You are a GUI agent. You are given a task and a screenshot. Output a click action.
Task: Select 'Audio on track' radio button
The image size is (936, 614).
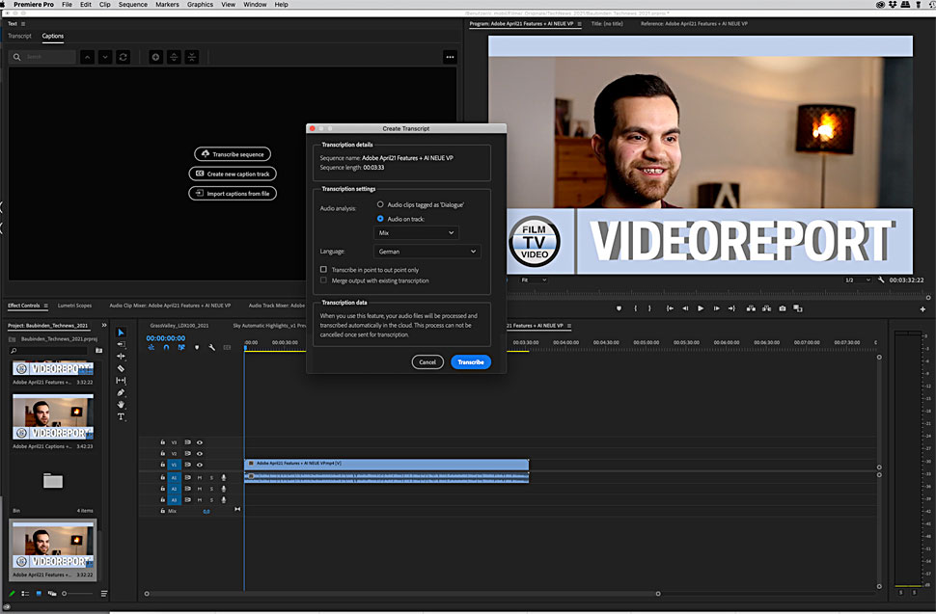pos(380,219)
